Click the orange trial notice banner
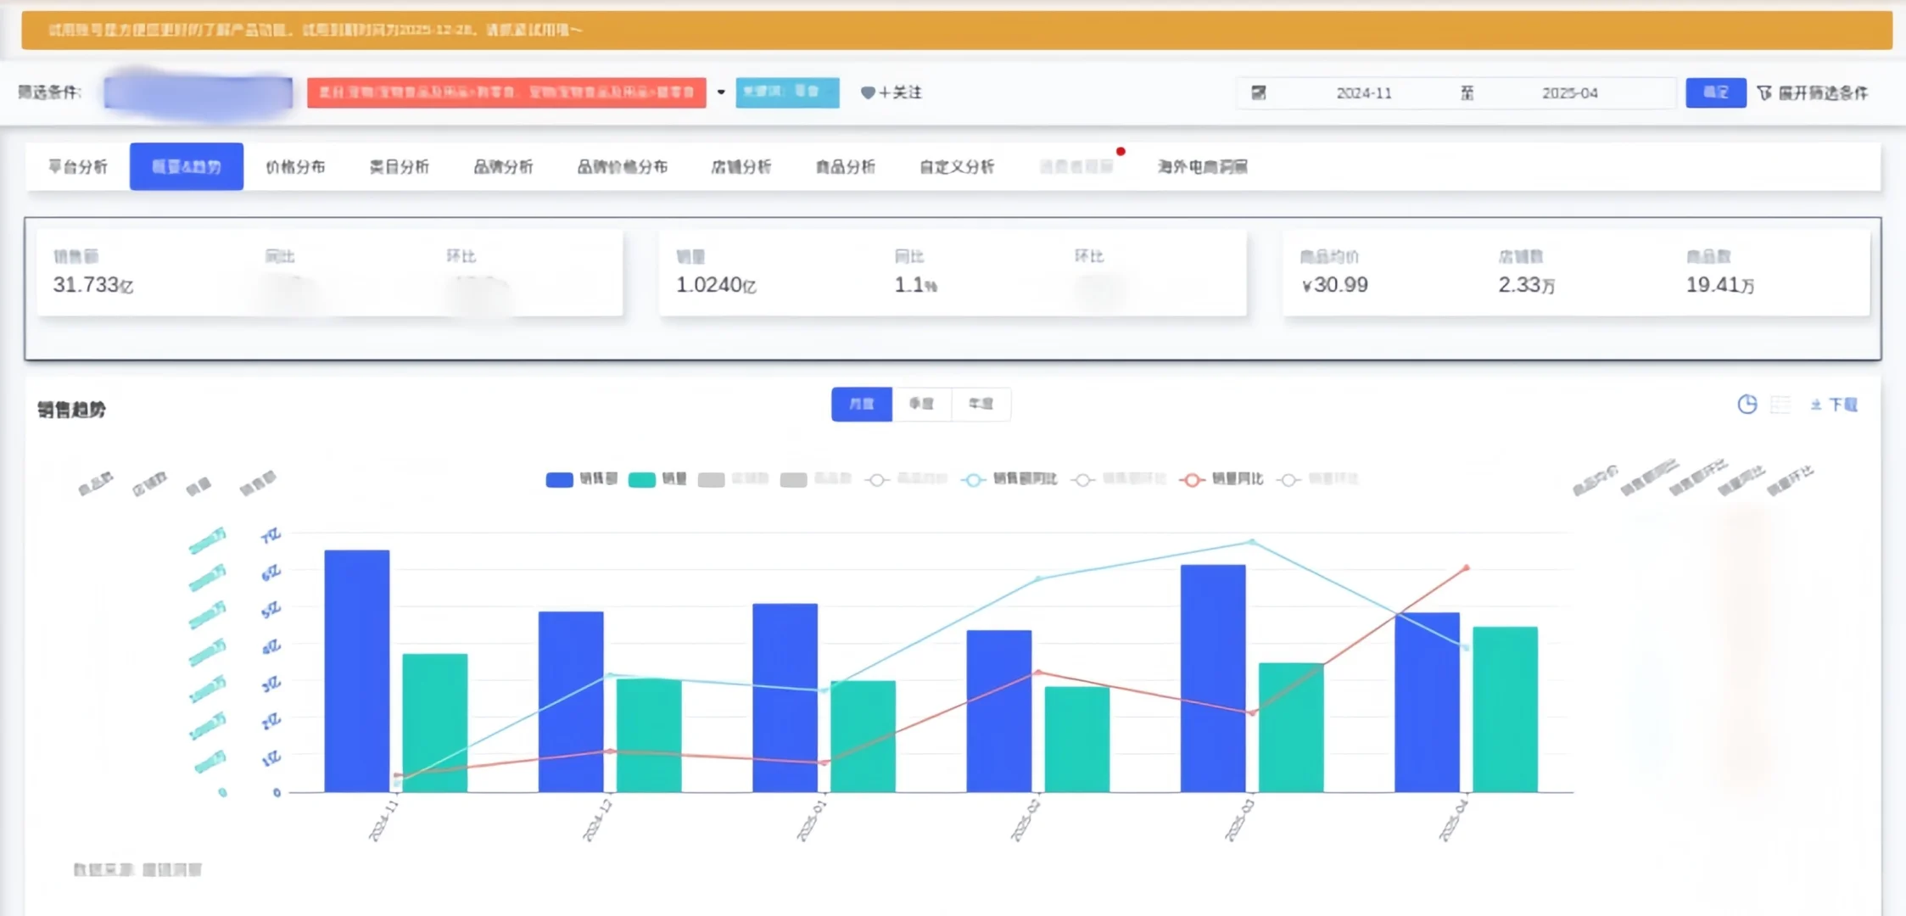 click(957, 31)
